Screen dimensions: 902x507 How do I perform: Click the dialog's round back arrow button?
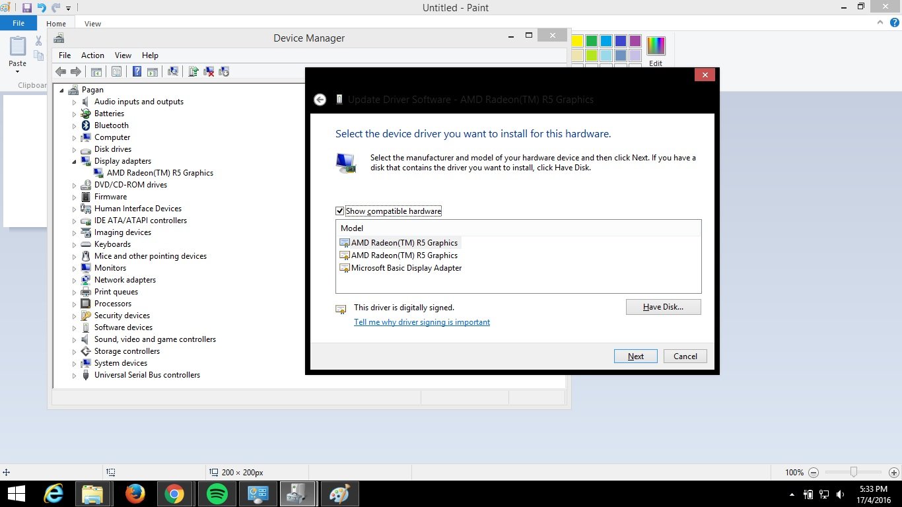click(320, 100)
